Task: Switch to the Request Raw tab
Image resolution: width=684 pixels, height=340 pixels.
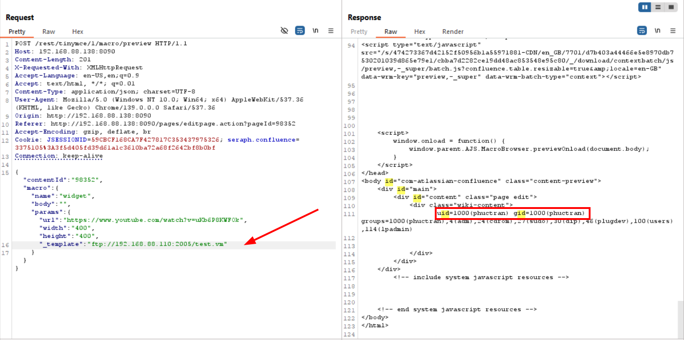Action: click(x=49, y=32)
